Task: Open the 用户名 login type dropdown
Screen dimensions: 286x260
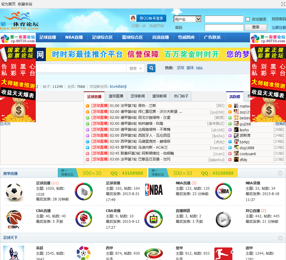Action: tap(187, 19)
